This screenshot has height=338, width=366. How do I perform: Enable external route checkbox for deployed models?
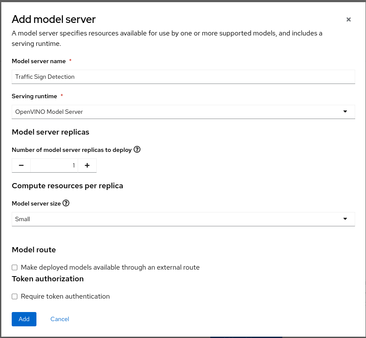pos(15,267)
